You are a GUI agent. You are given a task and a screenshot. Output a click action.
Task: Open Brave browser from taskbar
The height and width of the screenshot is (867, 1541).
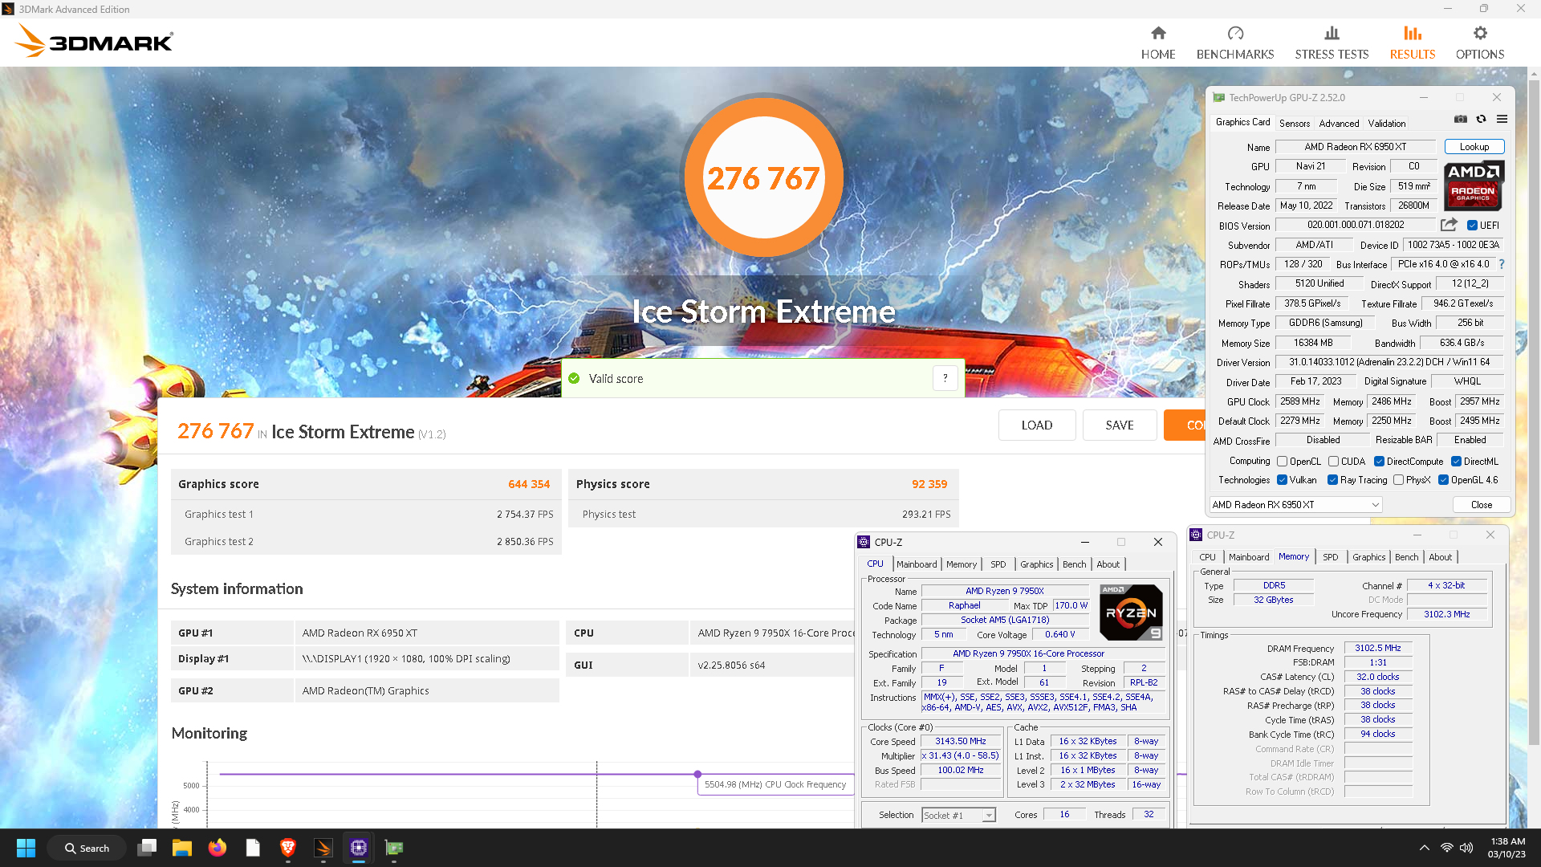click(288, 848)
